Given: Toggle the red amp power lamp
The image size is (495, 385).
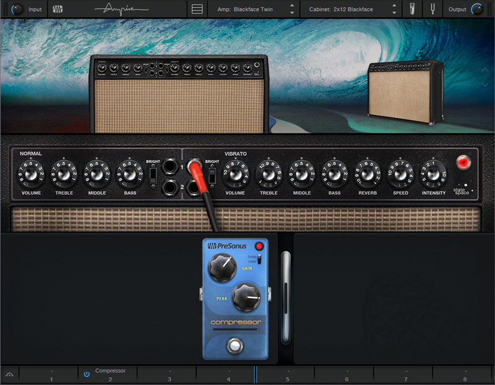Looking at the screenshot, I should coord(463,163).
